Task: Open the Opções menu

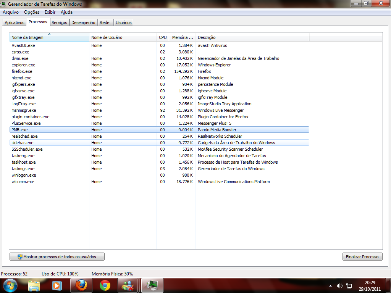Action: [32, 12]
